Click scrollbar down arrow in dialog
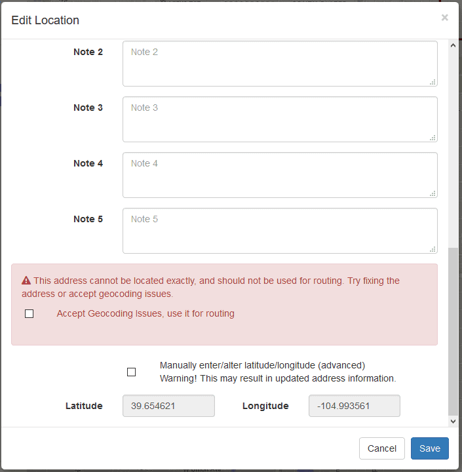 pyautogui.click(x=453, y=422)
